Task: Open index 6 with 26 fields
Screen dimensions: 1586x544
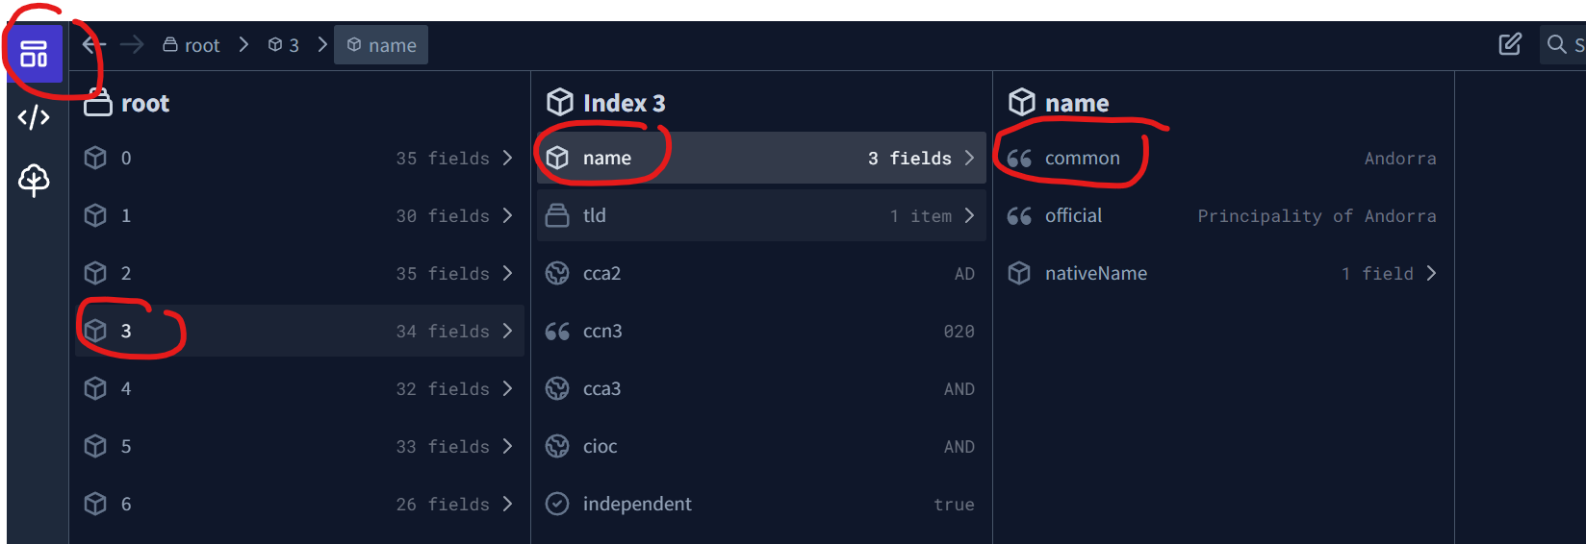Action: (x=299, y=504)
